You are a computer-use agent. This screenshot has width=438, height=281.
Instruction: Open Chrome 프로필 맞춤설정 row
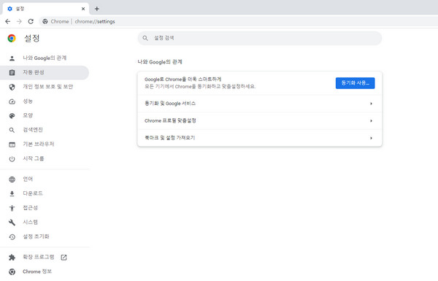259,121
